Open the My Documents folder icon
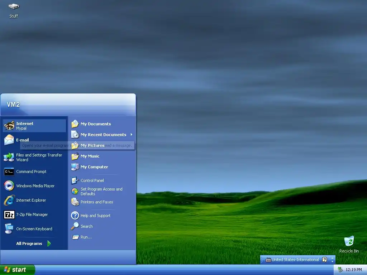Screen dimensions: 367x275 click(75, 124)
